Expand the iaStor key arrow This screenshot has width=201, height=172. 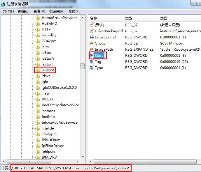(x=33, y=53)
